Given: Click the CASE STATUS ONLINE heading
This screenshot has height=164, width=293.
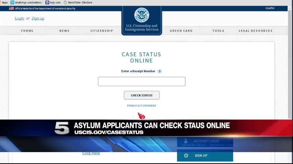Looking at the screenshot, I should (x=141, y=57).
